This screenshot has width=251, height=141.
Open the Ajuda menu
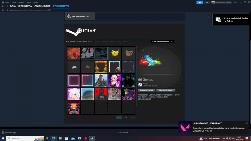[35, 3]
